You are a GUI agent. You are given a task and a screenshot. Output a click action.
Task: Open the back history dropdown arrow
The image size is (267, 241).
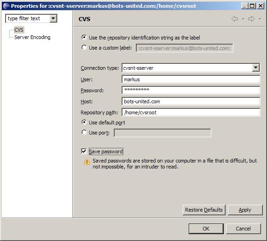tap(244, 19)
